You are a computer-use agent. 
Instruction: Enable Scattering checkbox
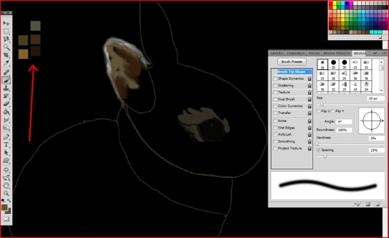[x=275, y=86]
